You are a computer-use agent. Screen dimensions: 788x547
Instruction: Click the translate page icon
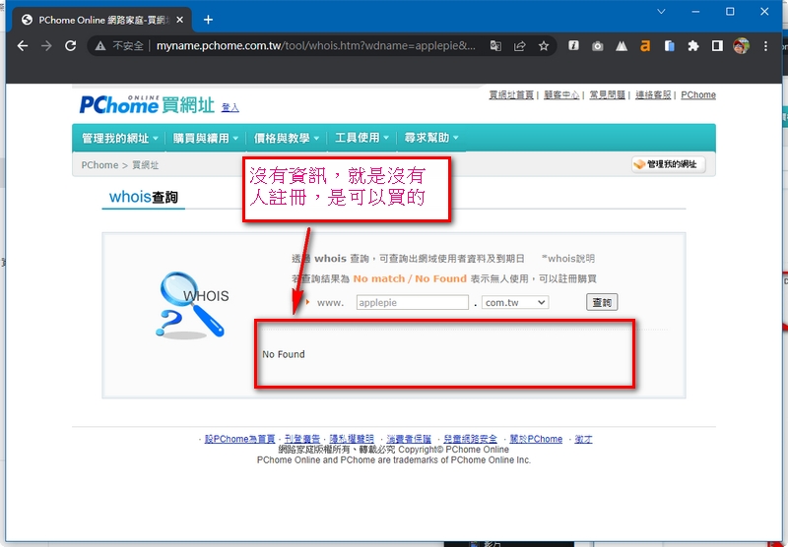[495, 46]
